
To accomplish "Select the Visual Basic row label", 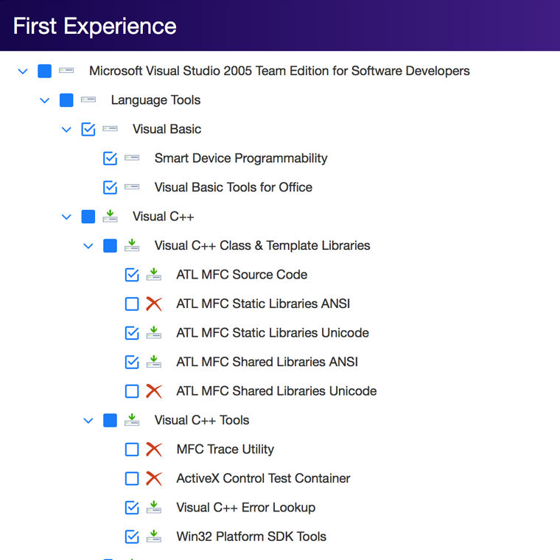I will click(x=167, y=129).
